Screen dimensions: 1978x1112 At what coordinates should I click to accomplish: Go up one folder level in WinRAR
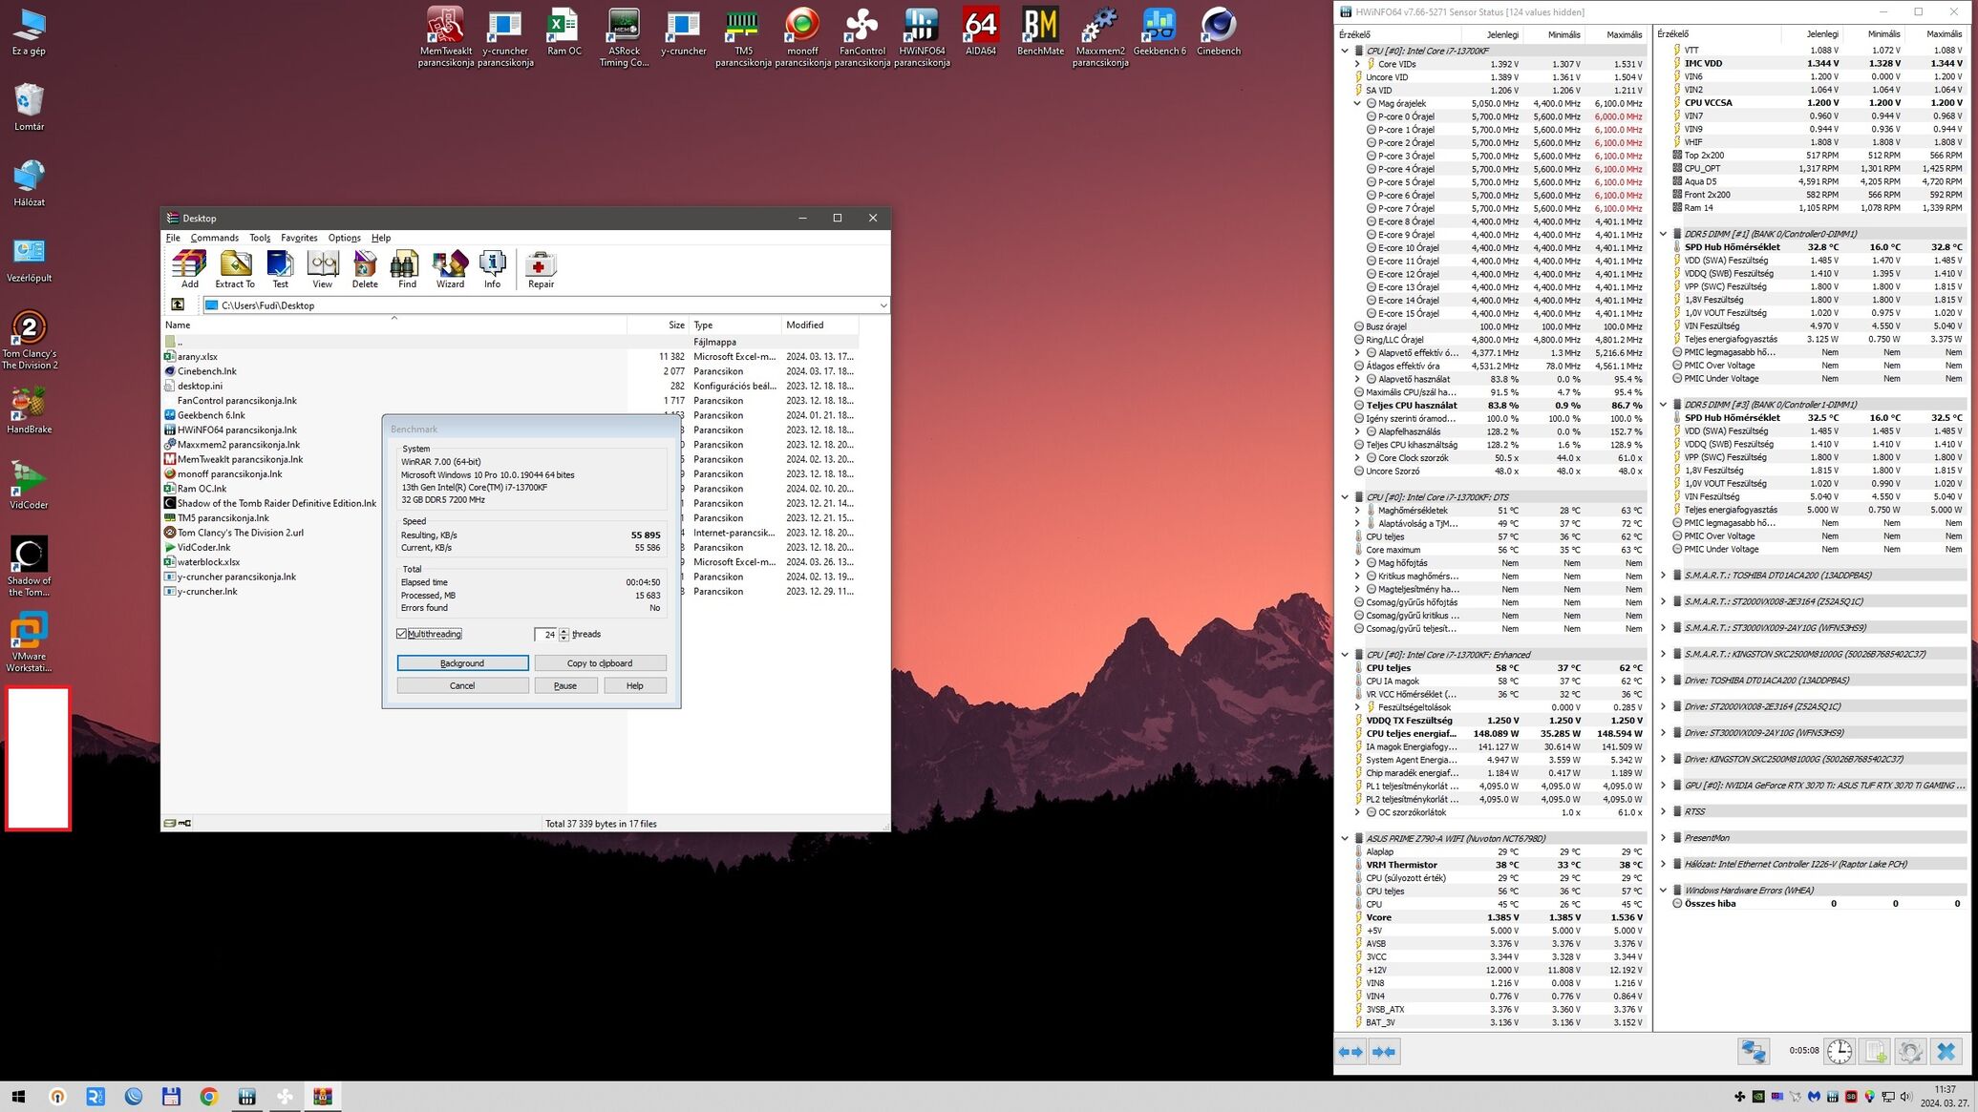pyautogui.click(x=178, y=304)
